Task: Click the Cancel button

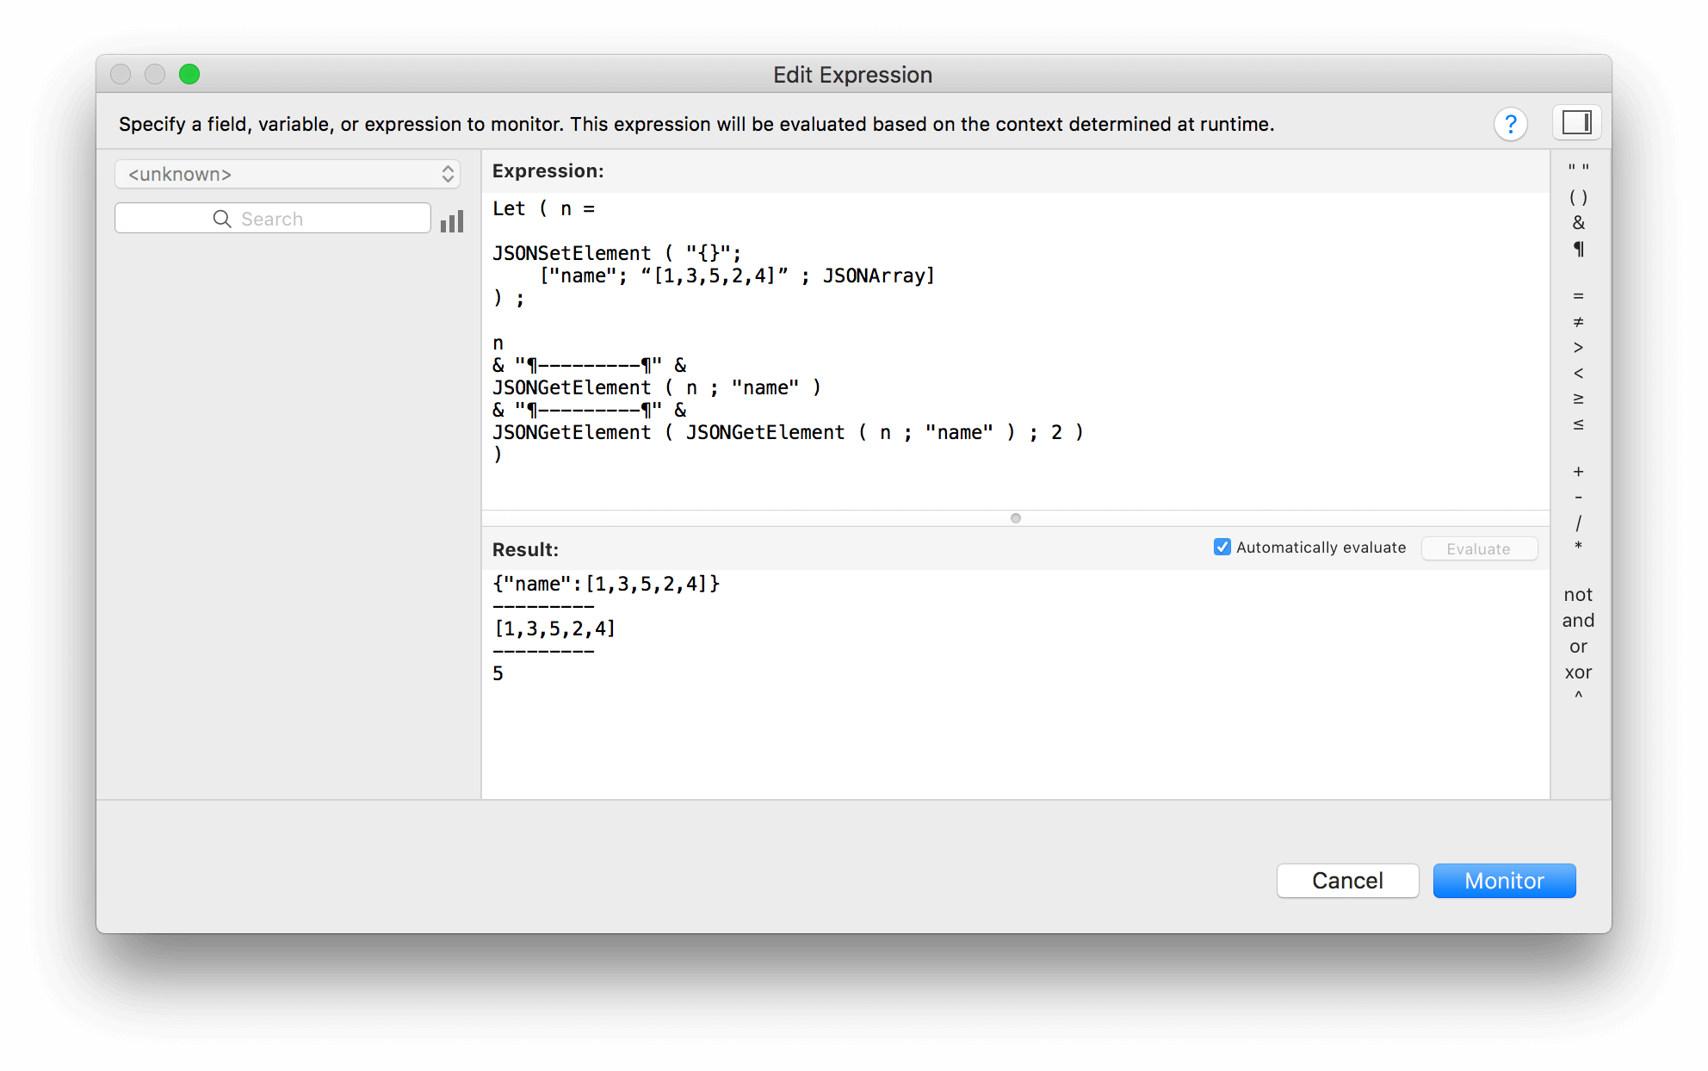Action: coord(1347,881)
